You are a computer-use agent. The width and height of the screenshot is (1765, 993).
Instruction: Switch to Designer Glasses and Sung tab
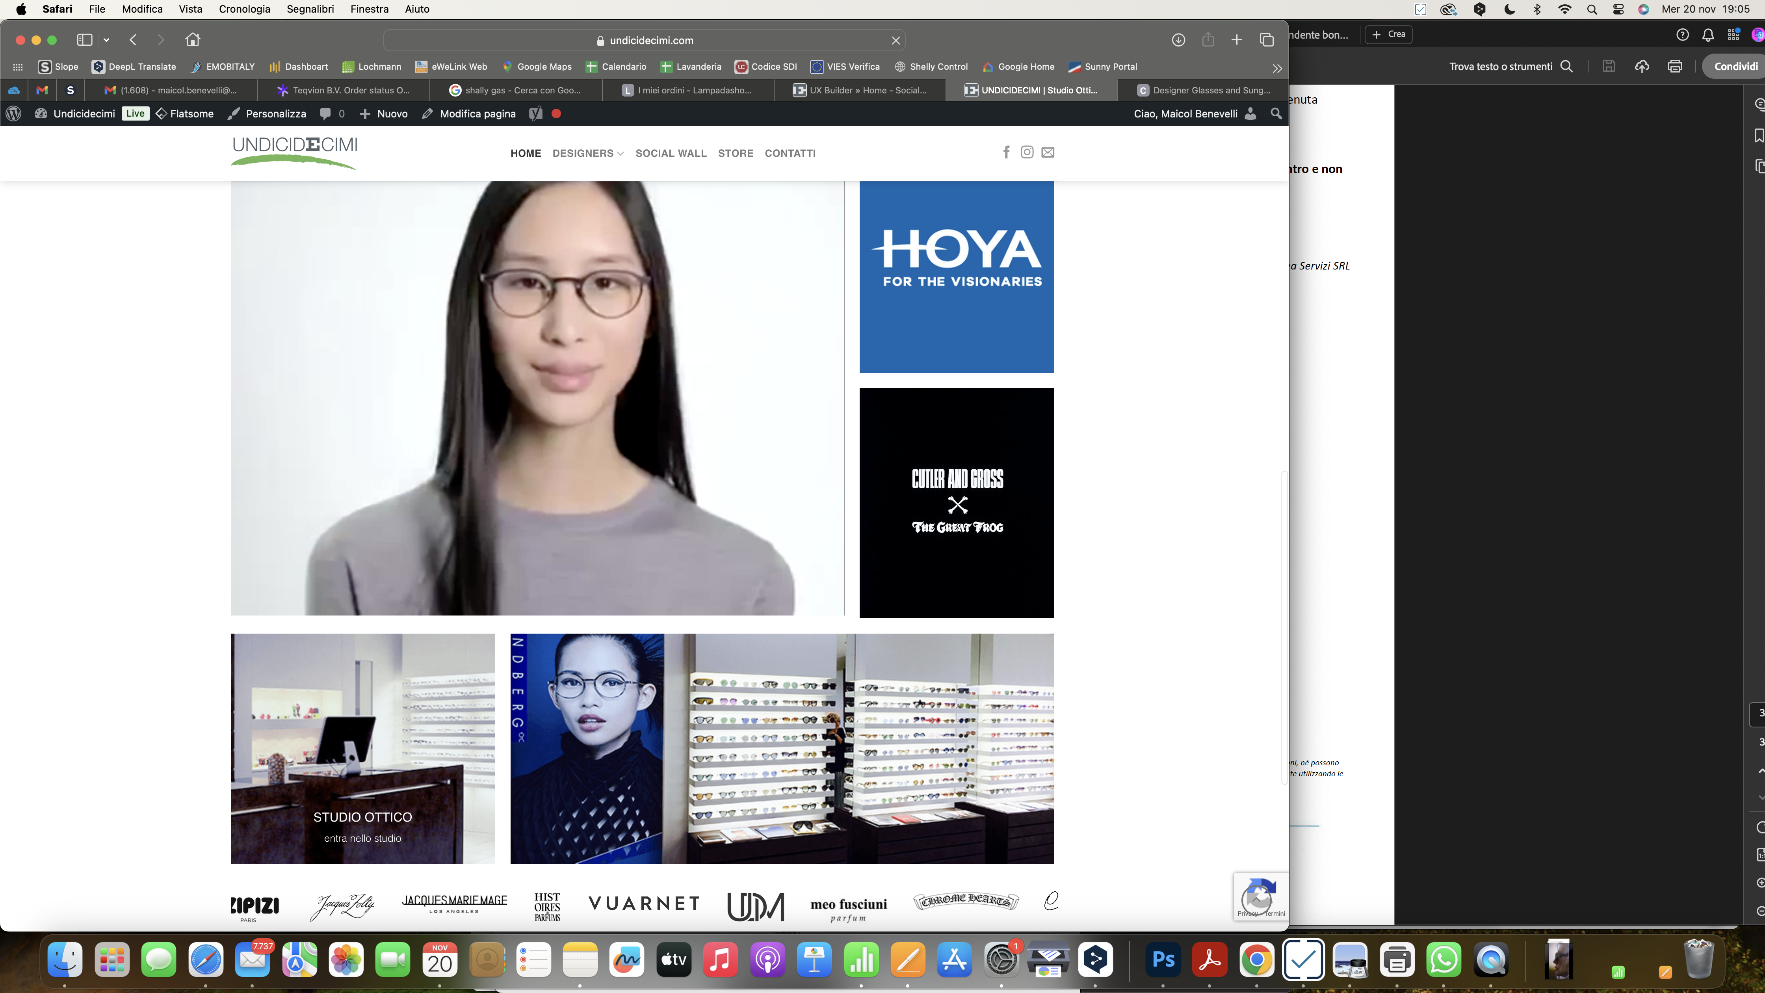tap(1203, 90)
